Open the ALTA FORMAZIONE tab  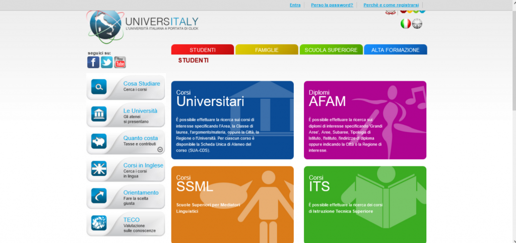tap(395, 50)
